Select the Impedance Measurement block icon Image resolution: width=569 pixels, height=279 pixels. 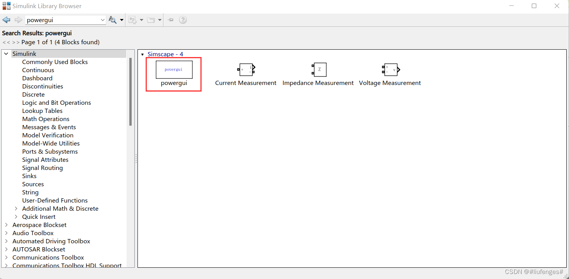pyautogui.click(x=319, y=70)
